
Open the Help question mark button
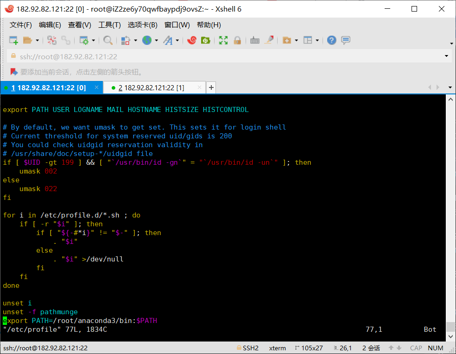pos(331,40)
